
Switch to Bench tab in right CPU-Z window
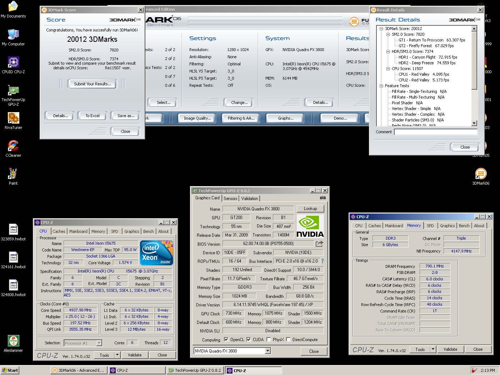pos(464,226)
